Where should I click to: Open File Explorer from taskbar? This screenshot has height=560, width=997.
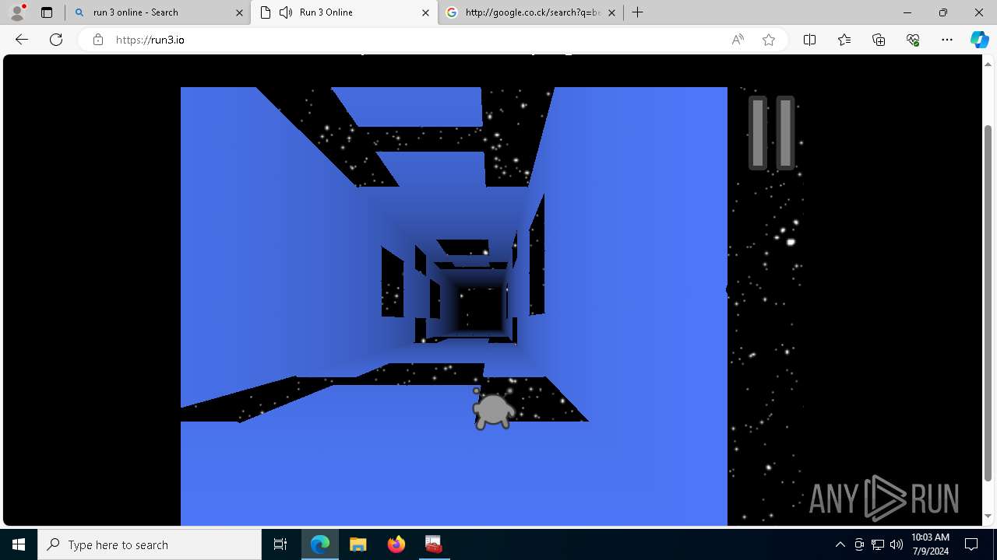(358, 544)
